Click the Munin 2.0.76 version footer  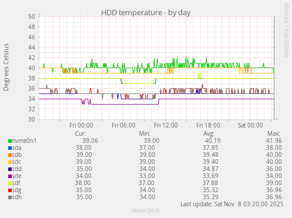(x=146, y=211)
